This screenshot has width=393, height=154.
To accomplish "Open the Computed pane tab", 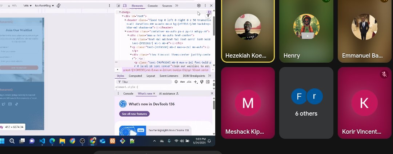I will [x=135, y=76].
